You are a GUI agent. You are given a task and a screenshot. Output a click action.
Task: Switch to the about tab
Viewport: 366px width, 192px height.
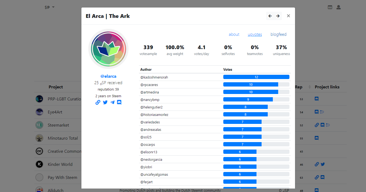234,34
